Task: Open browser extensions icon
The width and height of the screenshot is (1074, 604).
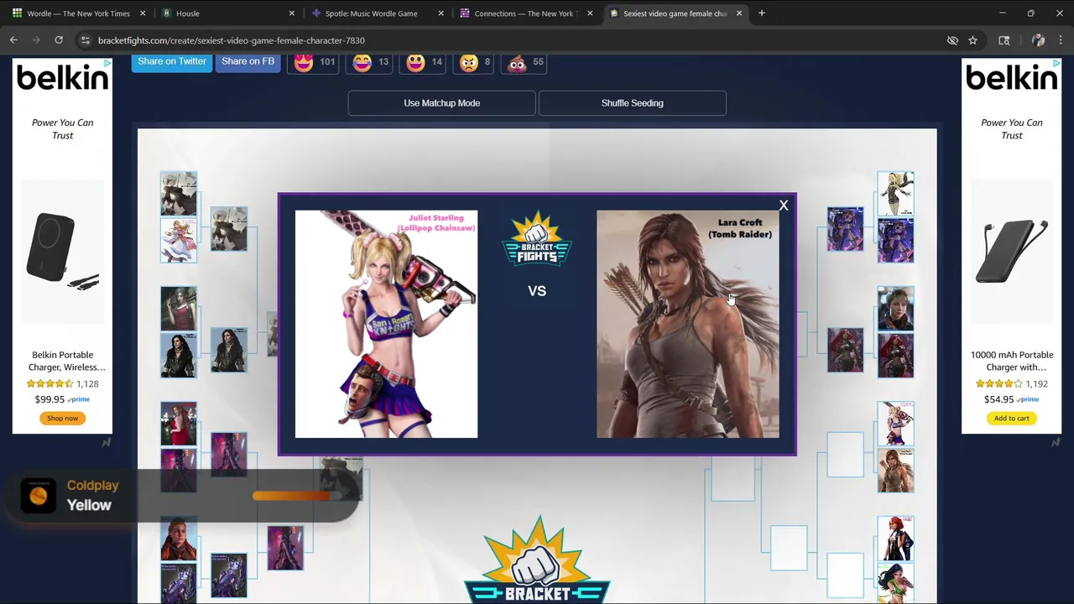Action: (1004, 40)
